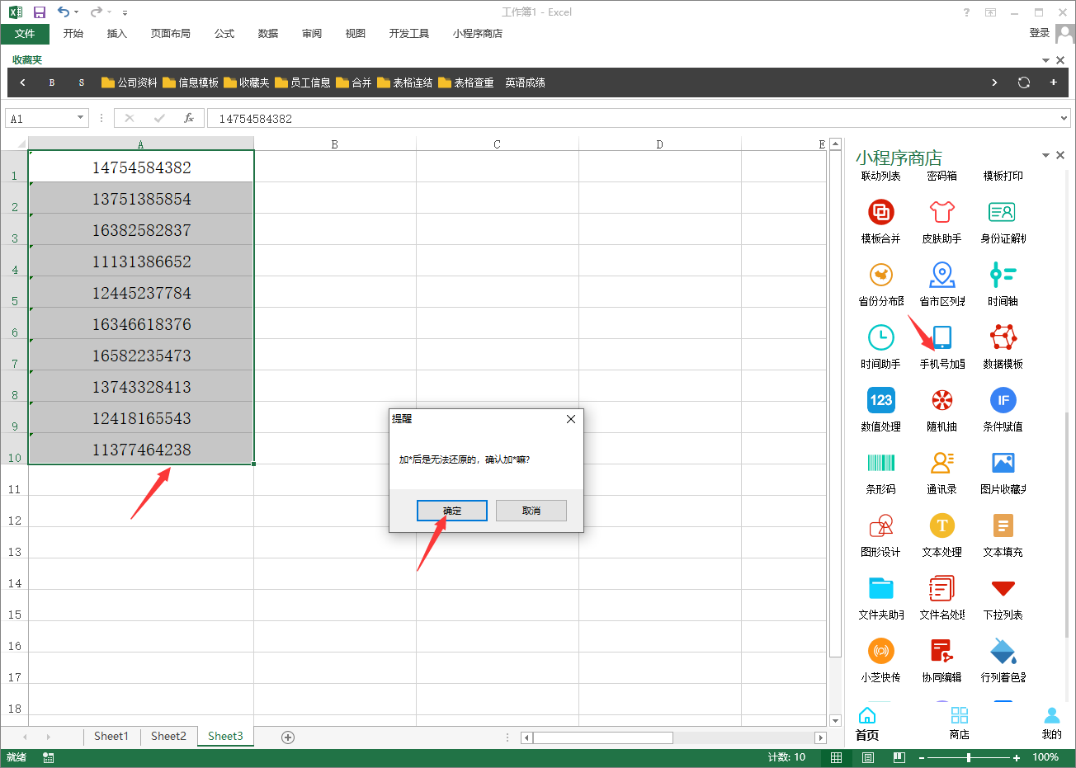Cancel the dialog with 取消
The image size is (1076, 768).
point(531,511)
